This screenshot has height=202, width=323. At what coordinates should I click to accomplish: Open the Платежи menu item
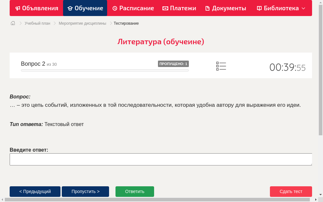(179, 8)
